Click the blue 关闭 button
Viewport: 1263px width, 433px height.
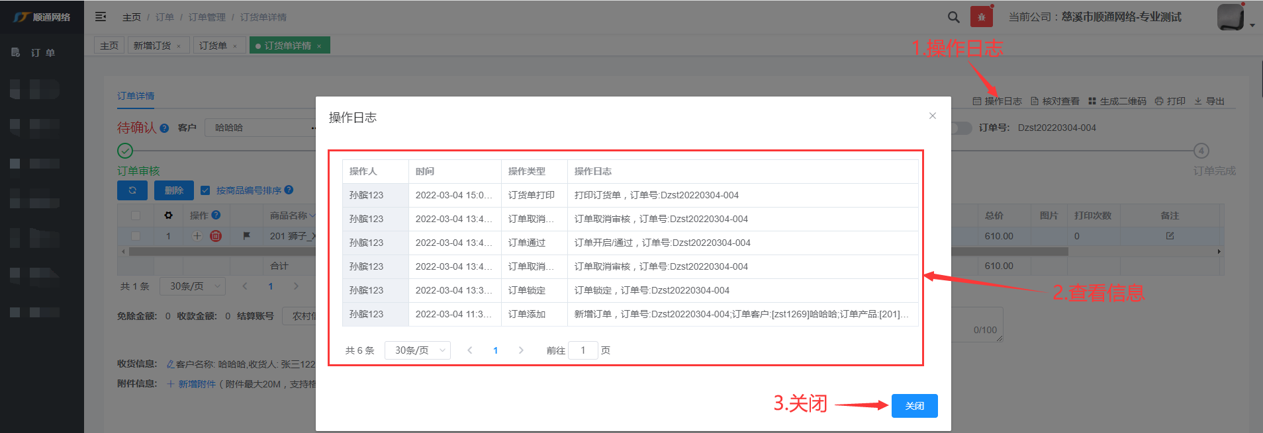(914, 406)
